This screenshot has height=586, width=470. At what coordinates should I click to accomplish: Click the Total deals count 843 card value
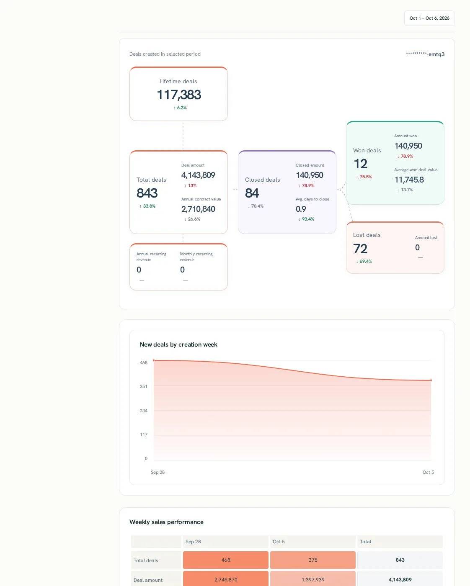(x=147, y=193)
